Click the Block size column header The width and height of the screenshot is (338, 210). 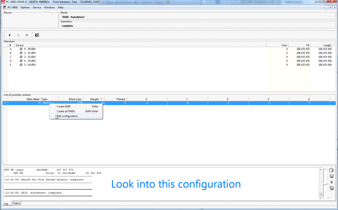70,99
